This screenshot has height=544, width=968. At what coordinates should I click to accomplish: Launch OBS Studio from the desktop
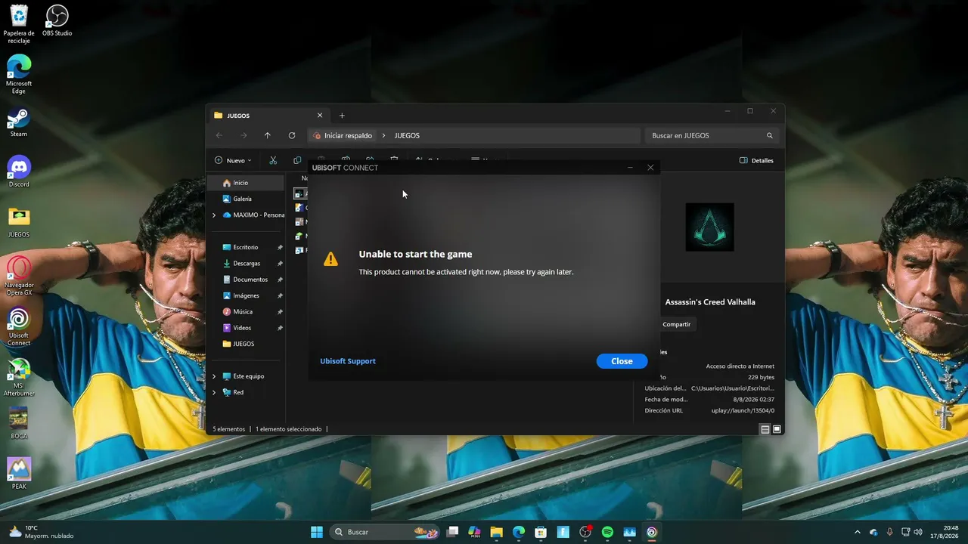tap(57, 21)
